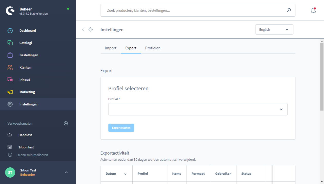This screenshot has width=324, height=184.
Task: Open notifications with the bell icon
Action: [313, 10]
